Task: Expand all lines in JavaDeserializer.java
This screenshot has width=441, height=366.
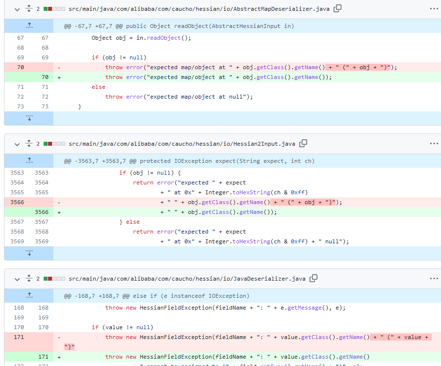Action: pos(29,279)
